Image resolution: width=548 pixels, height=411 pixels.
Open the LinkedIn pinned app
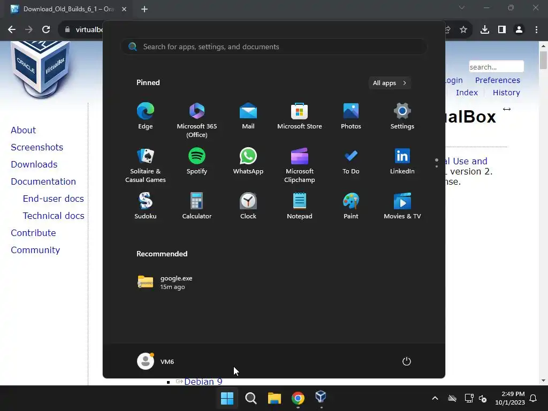[x=402, y=162]
